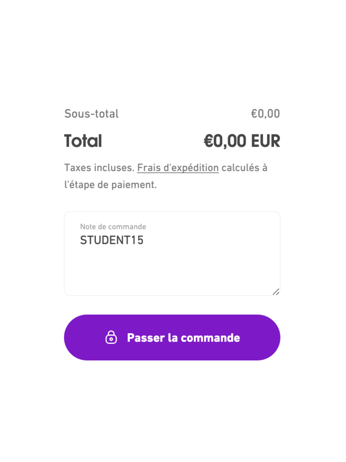Place the cursor right after STUDENT15
The image size is (346, 462).
click(144, 240)
